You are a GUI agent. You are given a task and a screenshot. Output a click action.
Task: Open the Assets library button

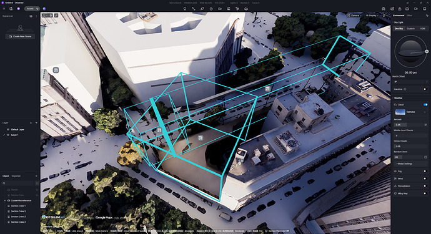[x=32, y=9]
